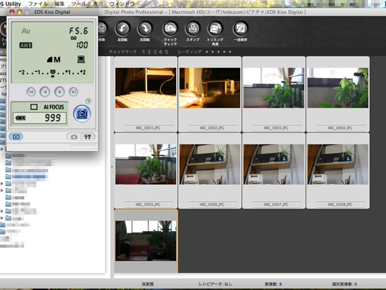The width and height of the screenshot is (386, 290).
Task: Close the EOS Kiss Digital window
Action: pyautogui.click(x=11, y=12)
